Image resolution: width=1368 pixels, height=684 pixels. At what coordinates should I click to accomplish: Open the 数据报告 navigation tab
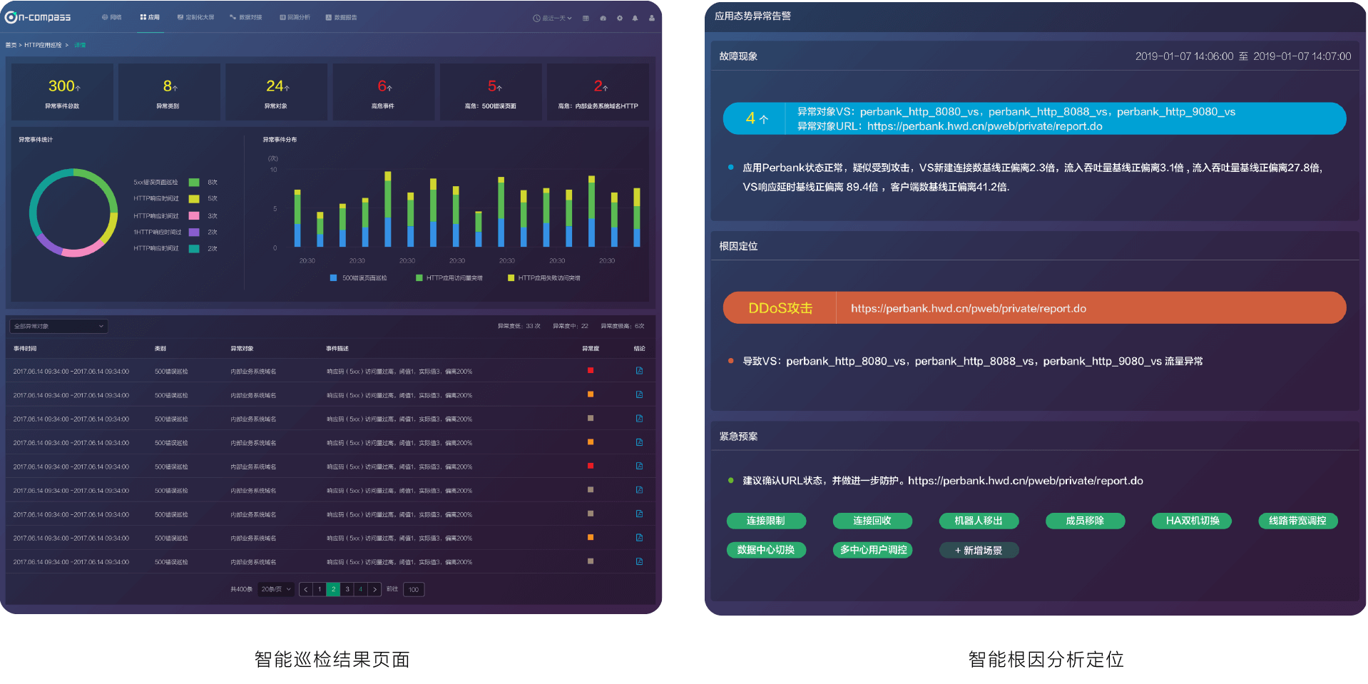coord(342,17)
